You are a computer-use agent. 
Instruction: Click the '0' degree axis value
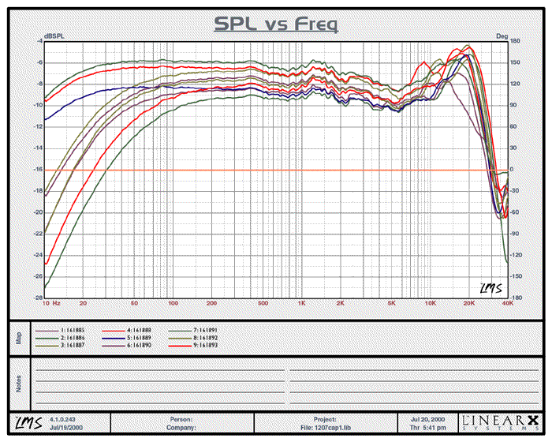pos(512,170)
